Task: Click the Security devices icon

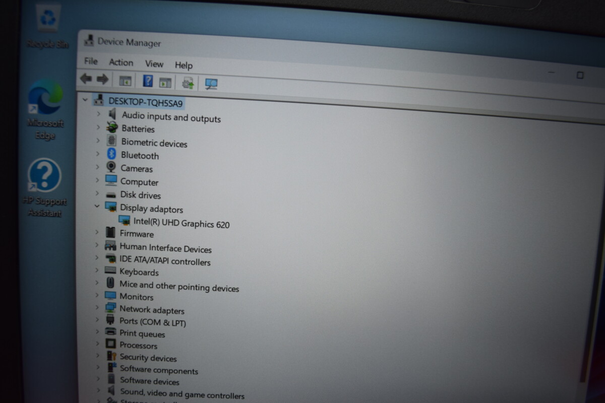Action: pos(111,356)
